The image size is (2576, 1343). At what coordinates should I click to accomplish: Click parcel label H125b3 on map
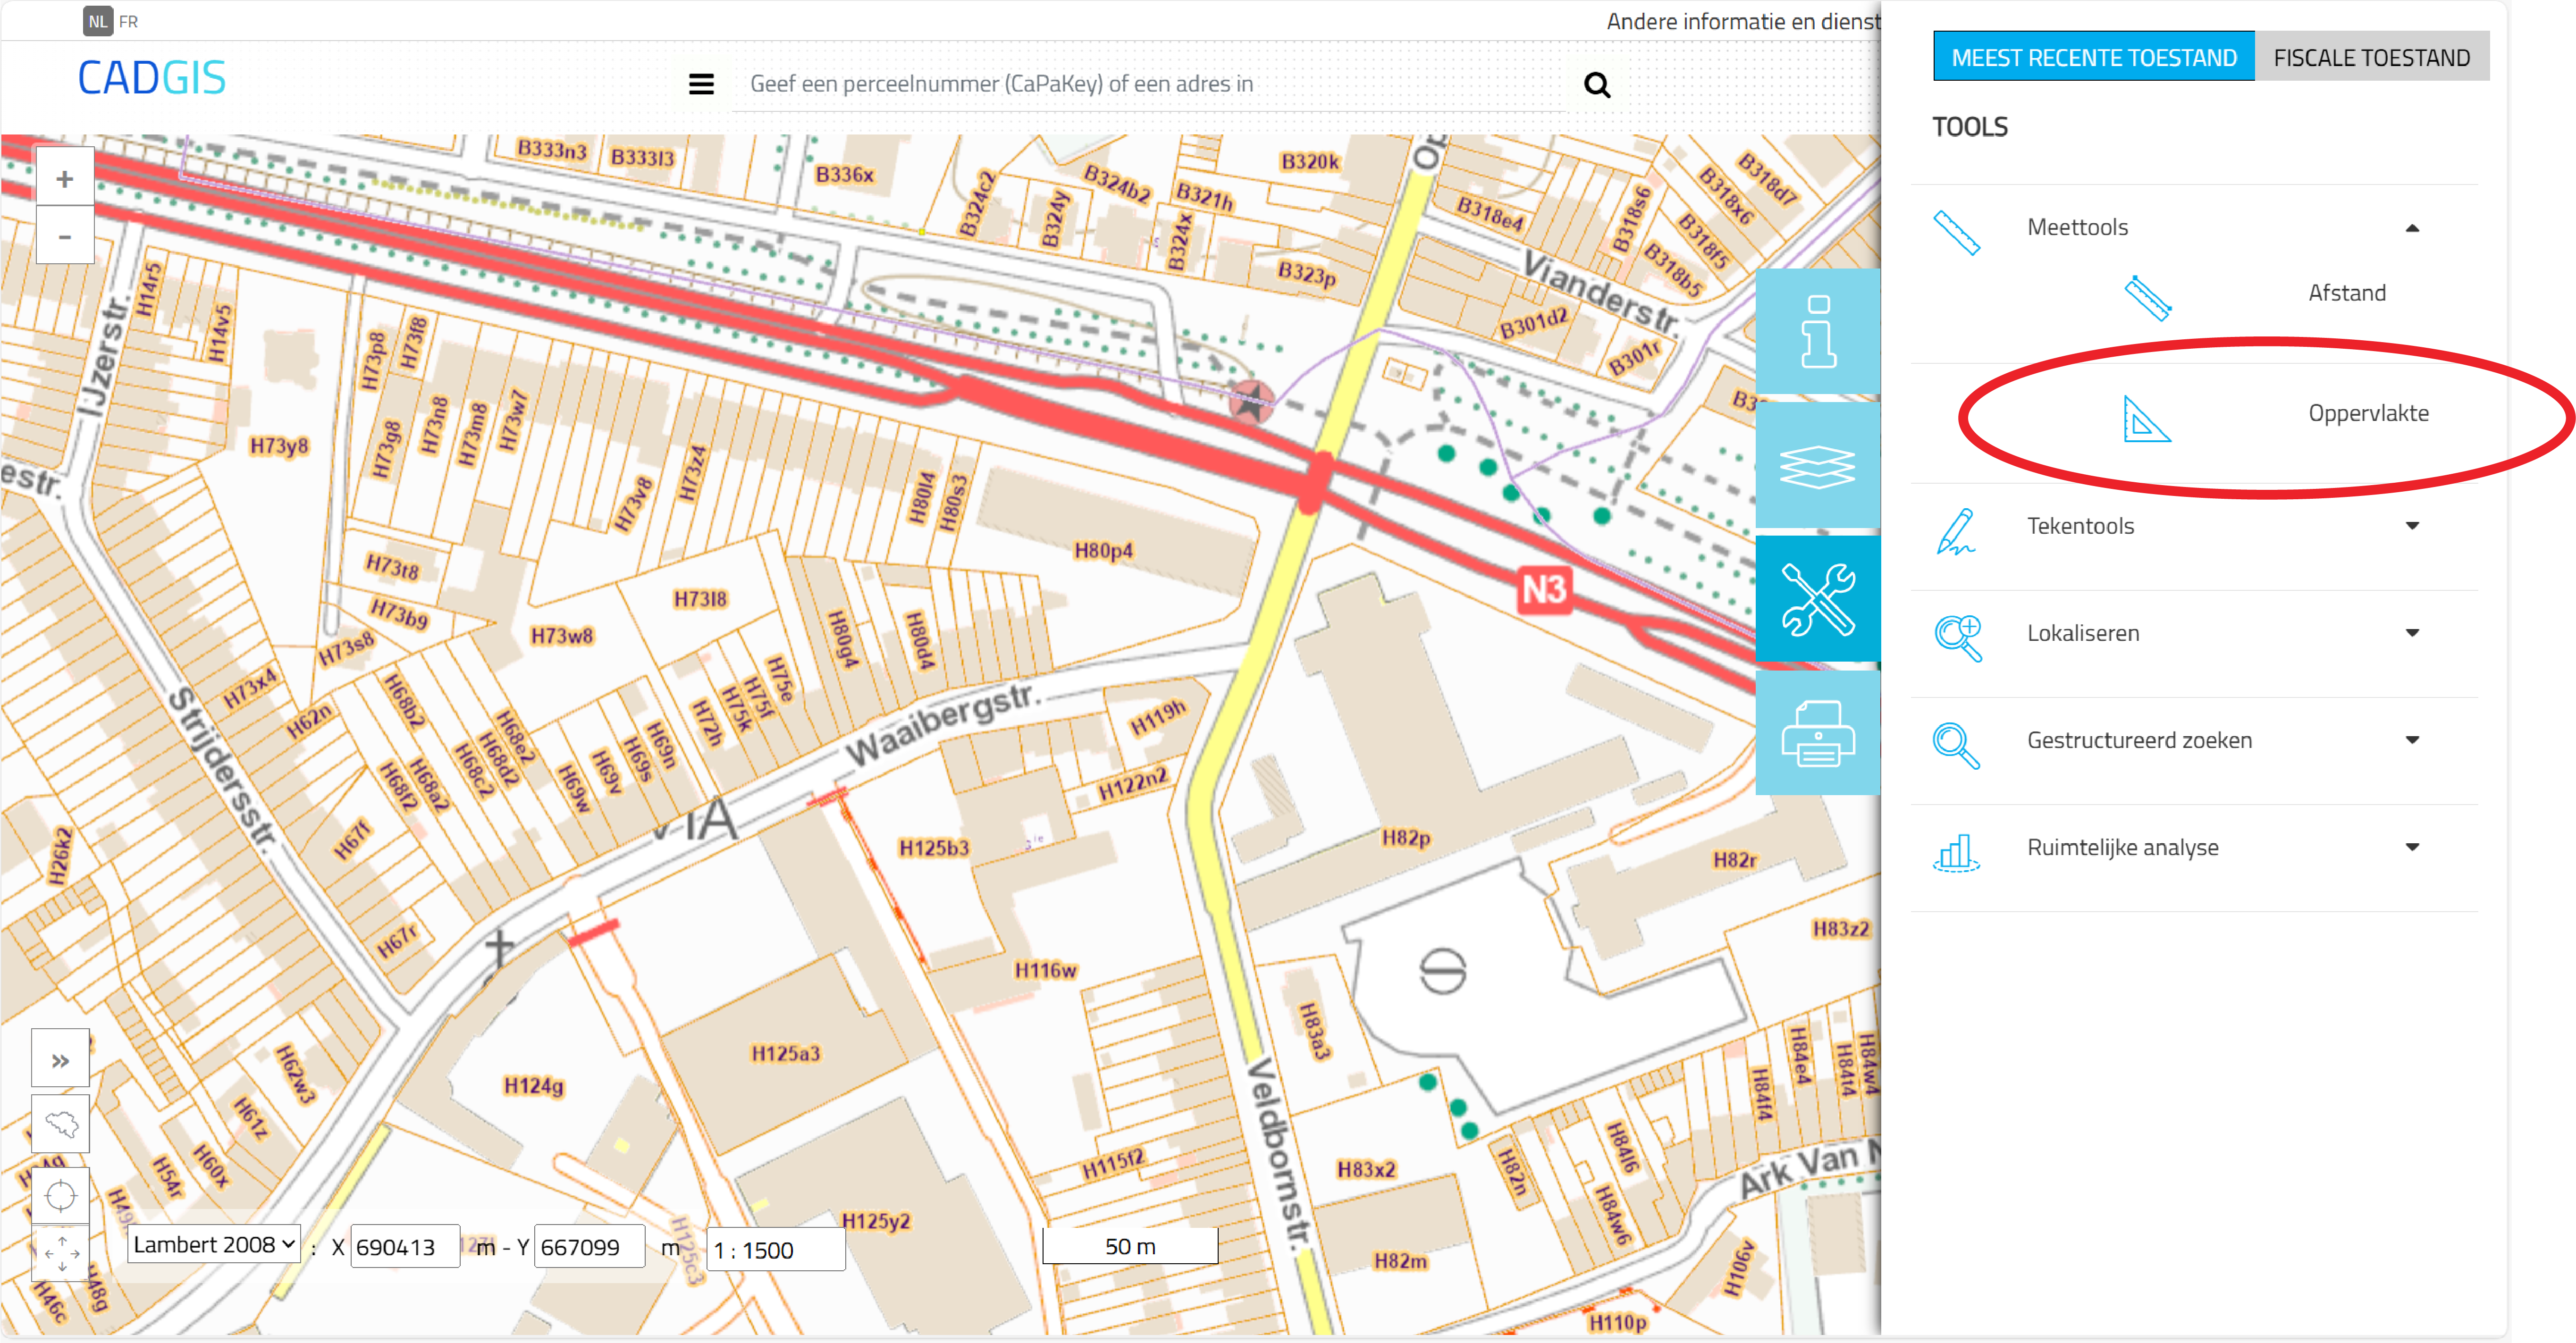coord(933,848)
